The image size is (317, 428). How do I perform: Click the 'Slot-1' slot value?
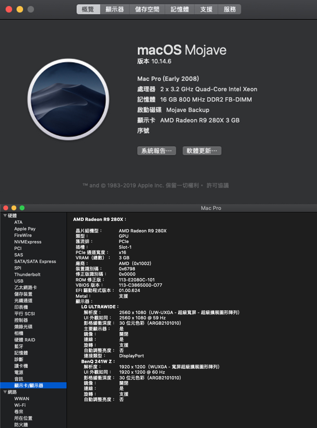point(125,247)
